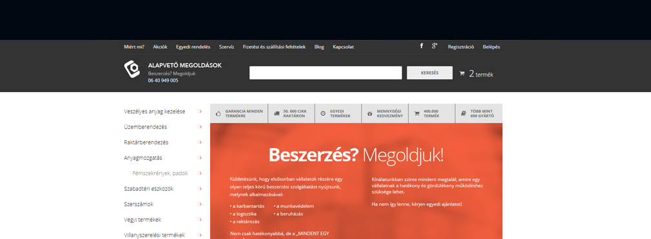Click 400.000 TERMÉK label
Screen dimensions: 651x239
[431, 113]
